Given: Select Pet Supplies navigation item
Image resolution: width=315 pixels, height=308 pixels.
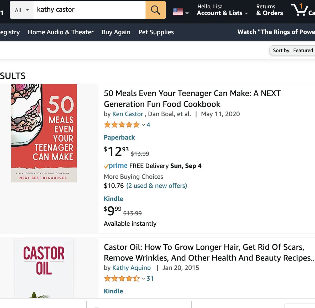Looking at the screenshot, I should [x=156, y=32].
